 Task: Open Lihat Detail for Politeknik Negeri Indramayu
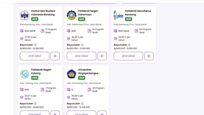[x=81, y=56]
